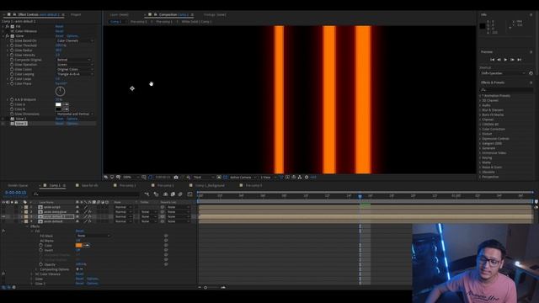The height and width of the screenshot is (303, 539).
Task: Click the Color Phase angle dial
Action: (x=60, y=91)
